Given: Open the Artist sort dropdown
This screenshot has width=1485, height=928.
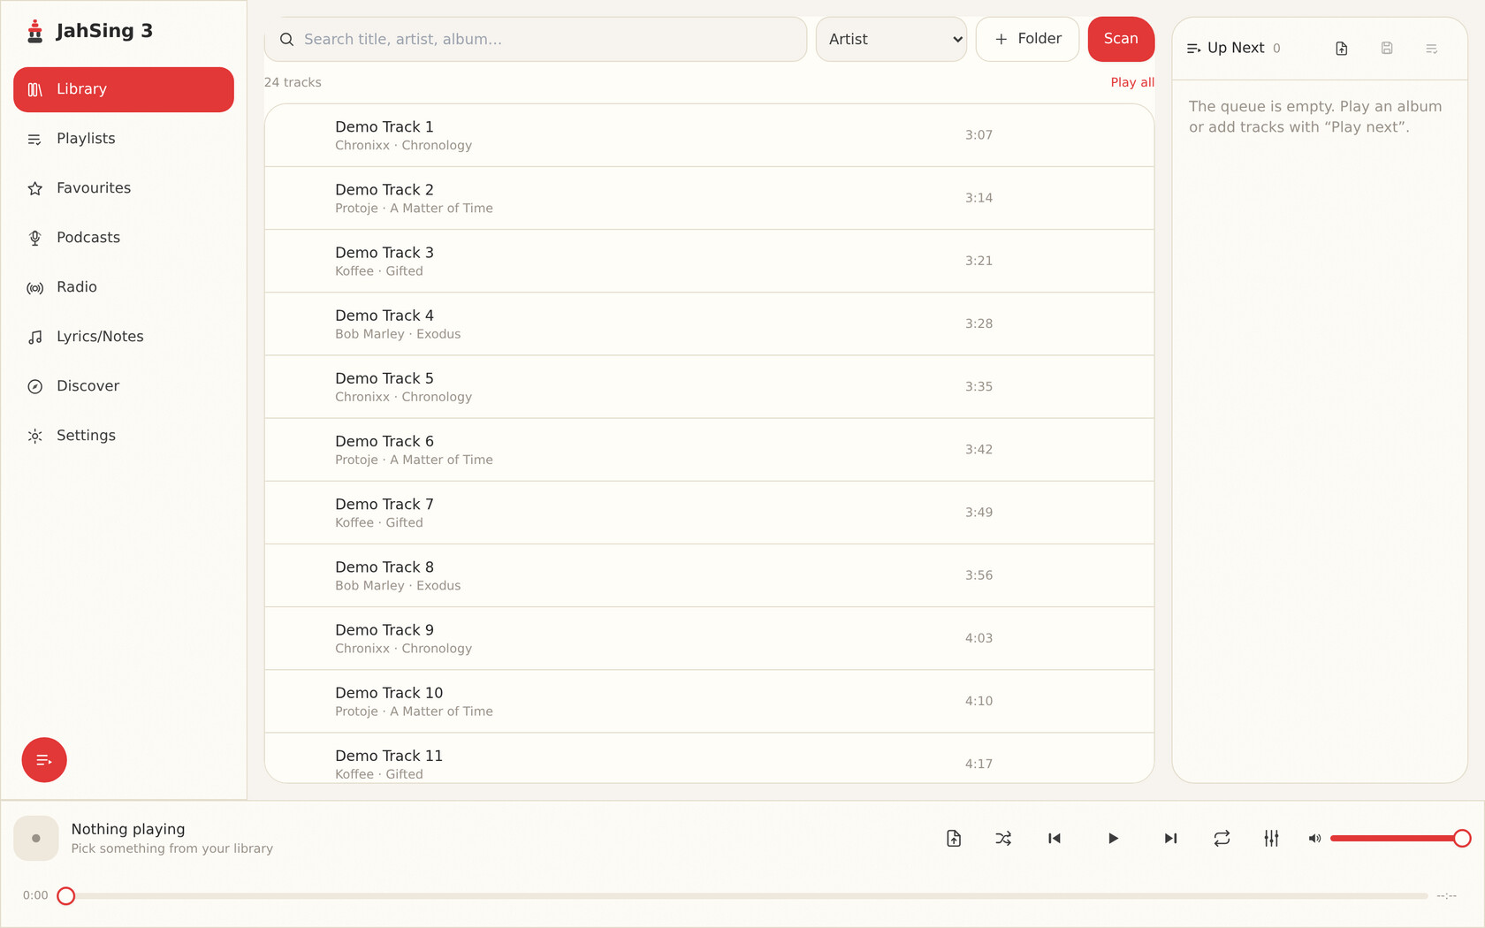Looking at the screenshot, I should click(891, 39).
